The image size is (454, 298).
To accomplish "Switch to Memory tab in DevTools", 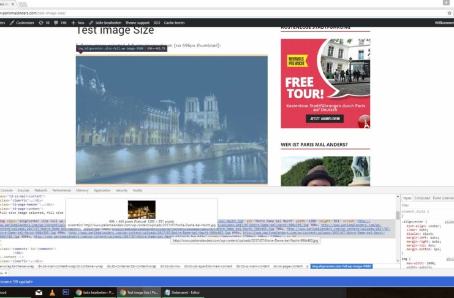I will pos(82,191).
